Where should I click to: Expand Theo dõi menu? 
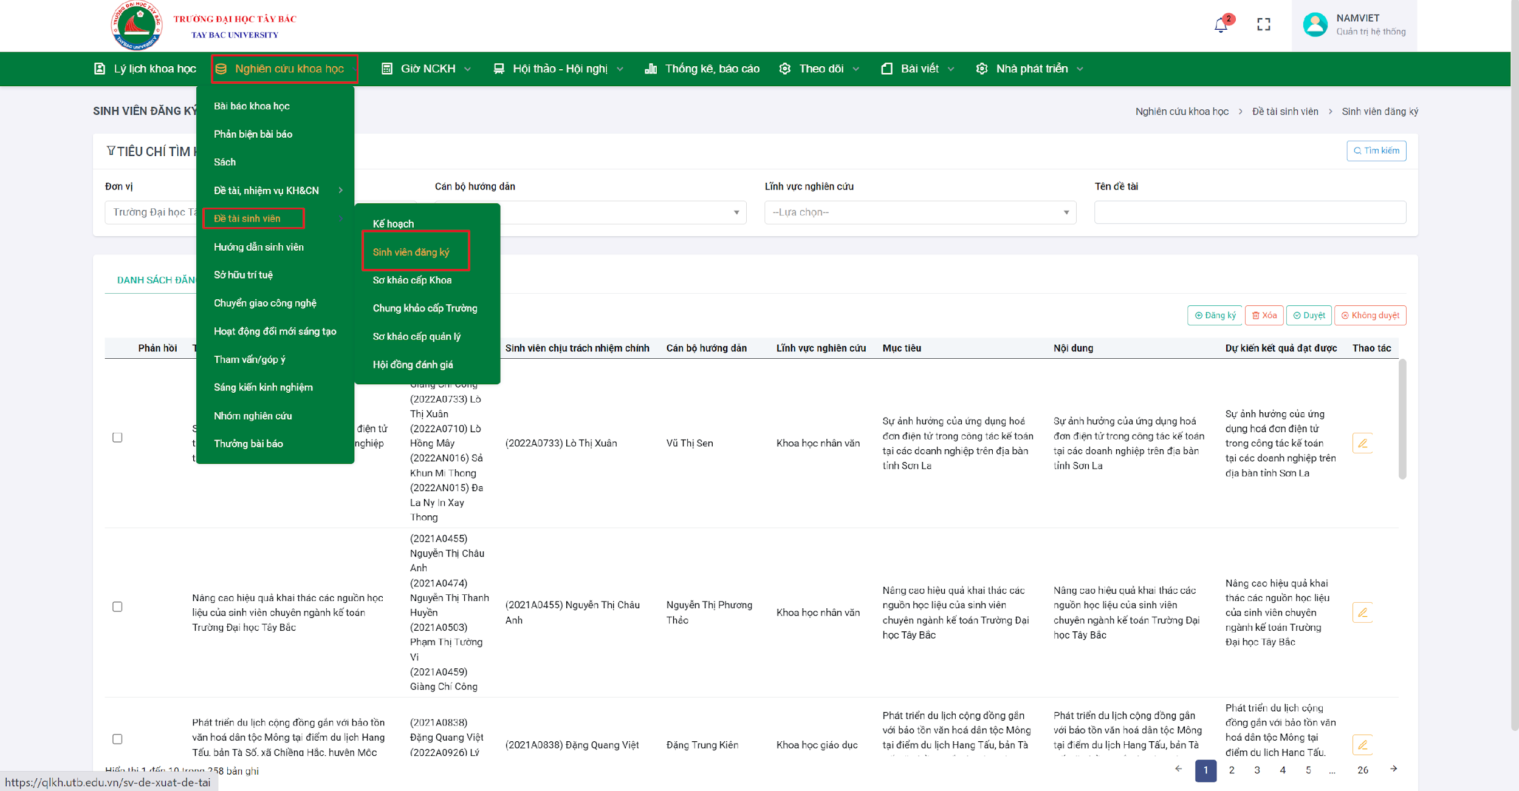click(820, 69)
